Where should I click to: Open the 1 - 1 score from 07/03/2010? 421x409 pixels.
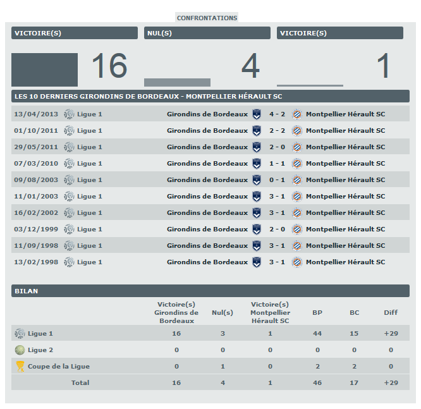[277, 164]
